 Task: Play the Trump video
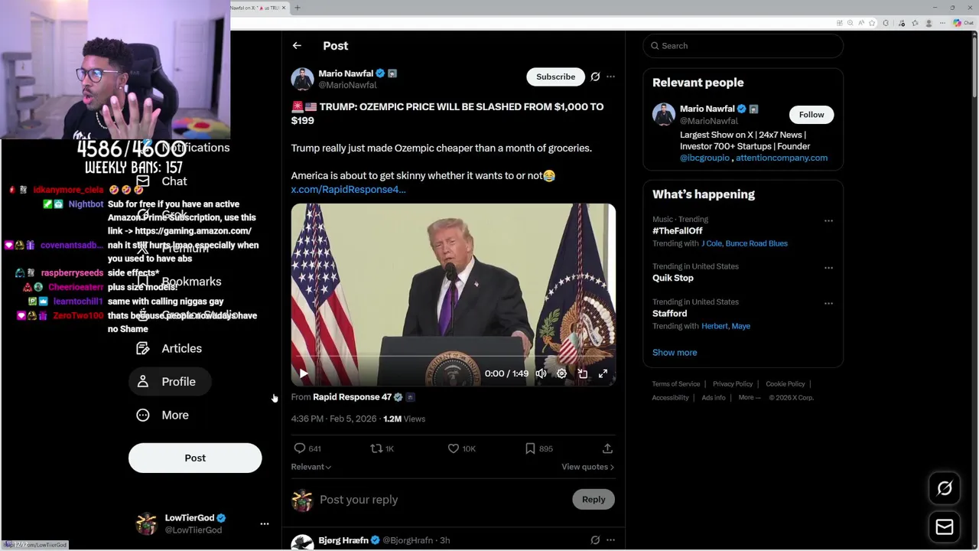coord(304,373)
